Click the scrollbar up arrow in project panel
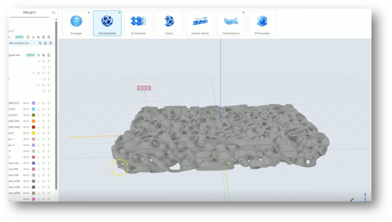The image size is (392, 222). (56, 19)
